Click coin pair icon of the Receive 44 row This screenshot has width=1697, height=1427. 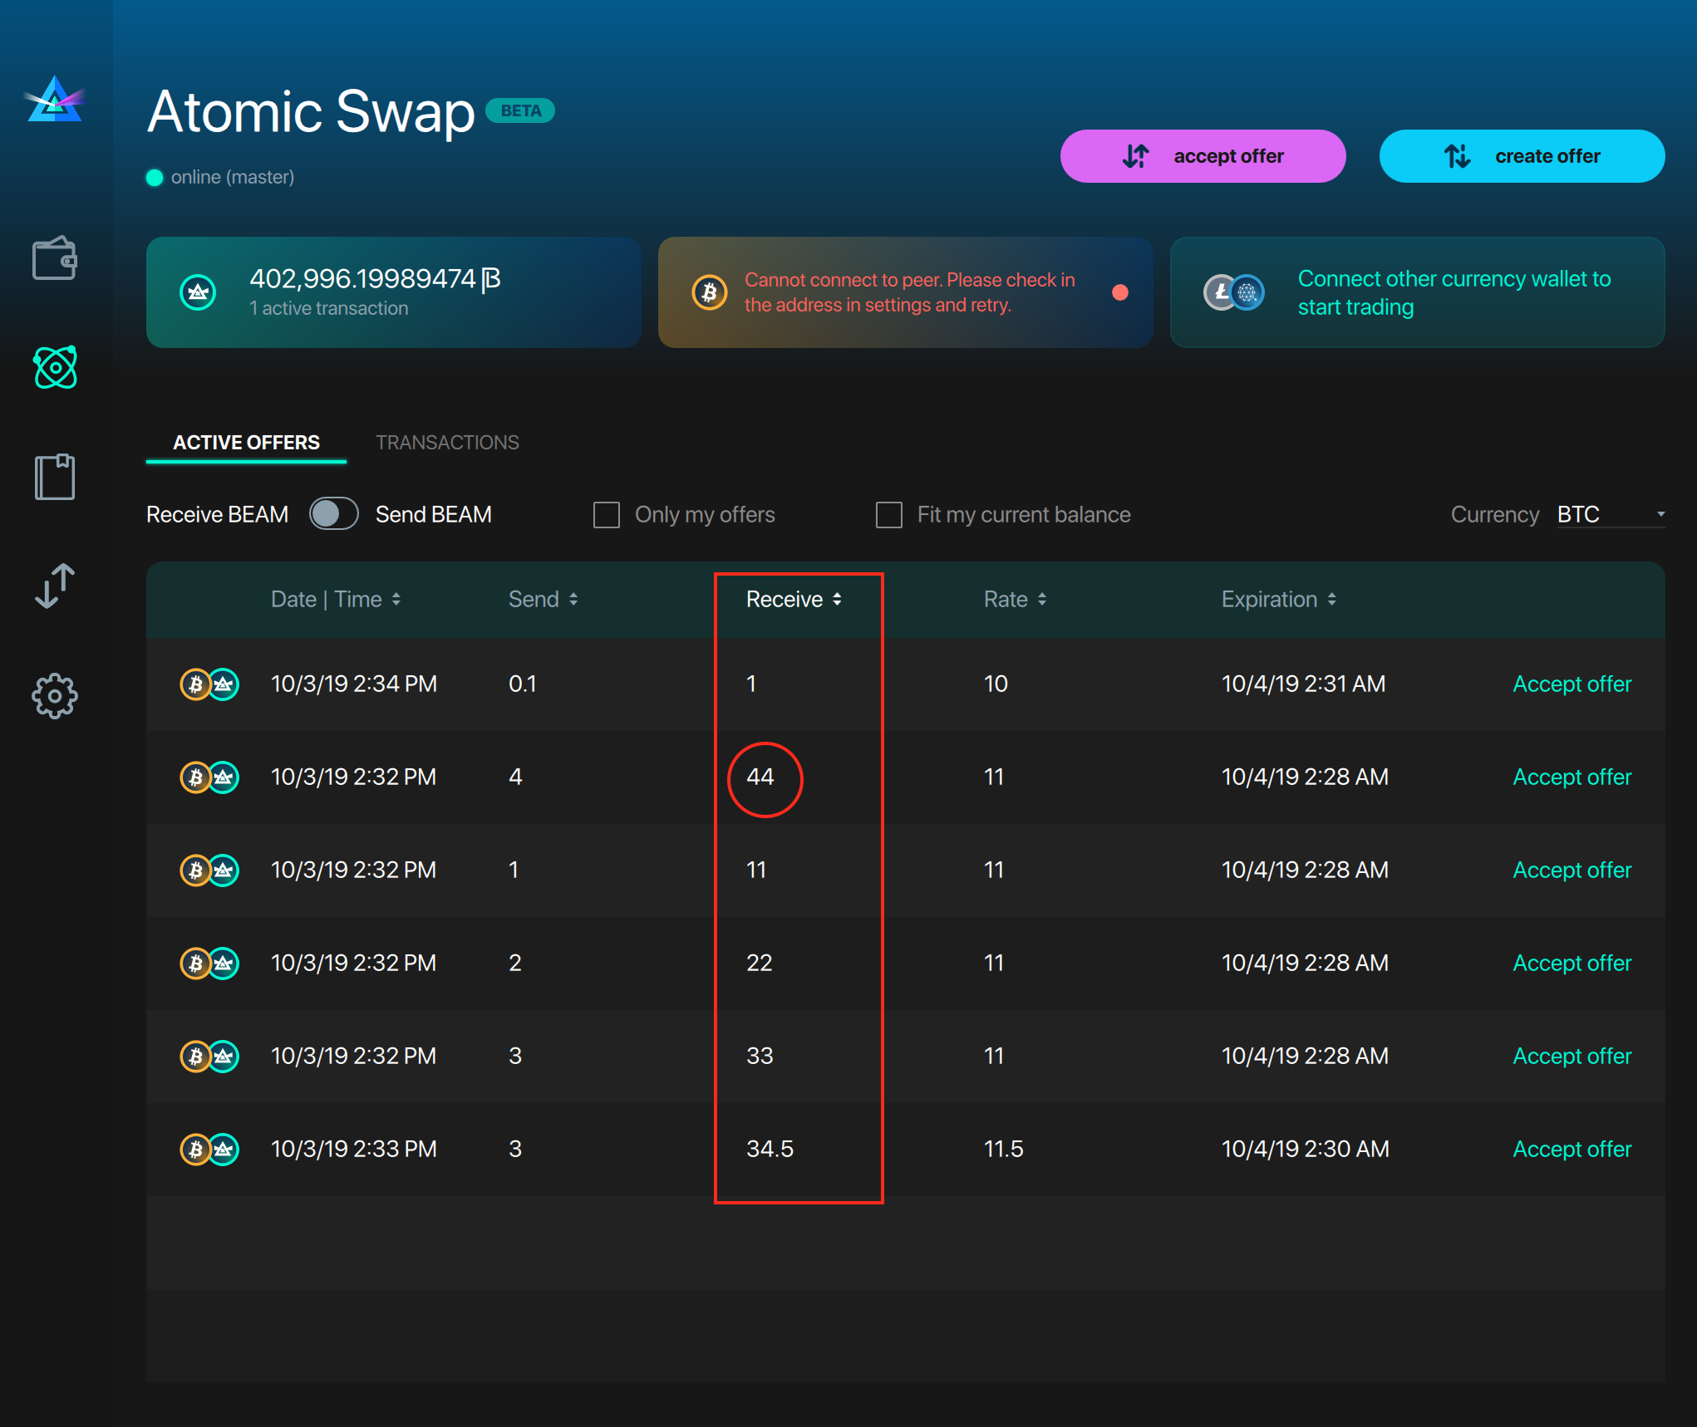pyautogui.click(x=209, y=777)
